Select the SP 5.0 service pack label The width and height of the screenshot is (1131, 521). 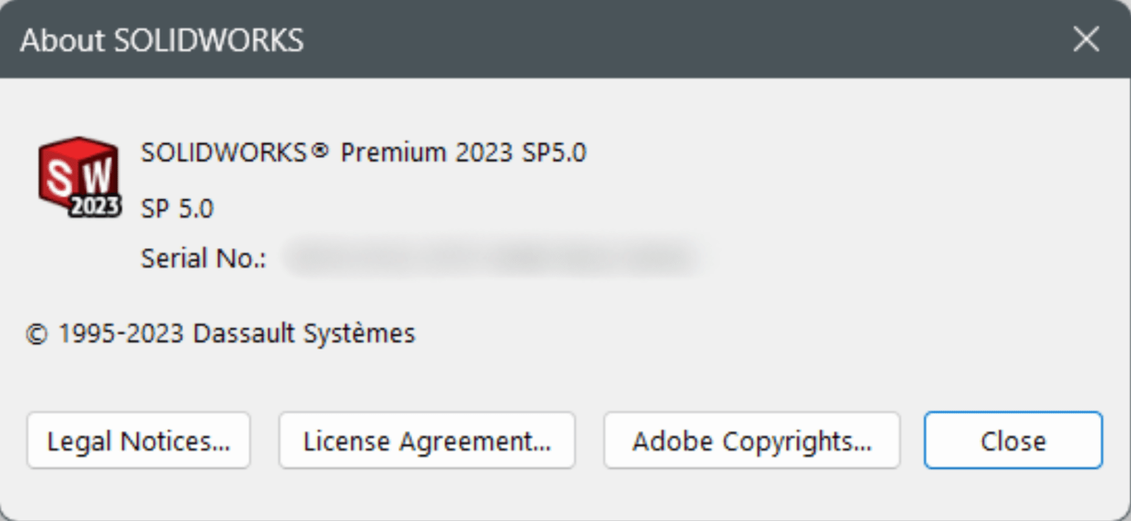pos(175,208)
